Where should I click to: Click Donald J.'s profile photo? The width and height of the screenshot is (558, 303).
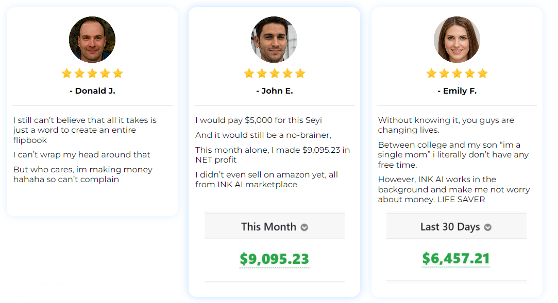tap(92, 40)
